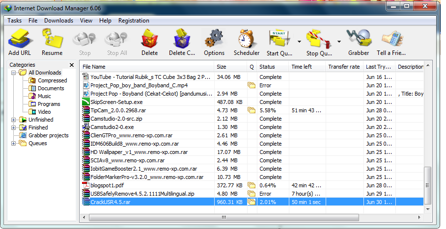Click the scroll right arrow of list
Screen dimensions: 446x229
point(419,218)
